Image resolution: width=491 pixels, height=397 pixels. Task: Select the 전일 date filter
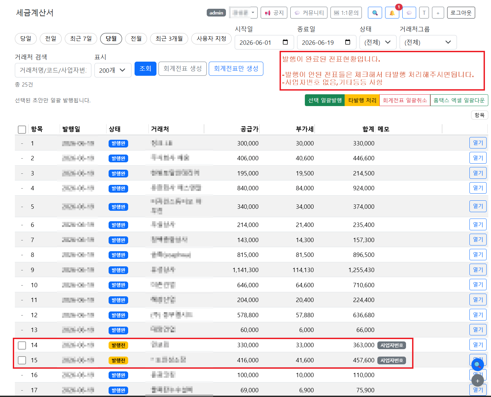(x=51, y=39)
